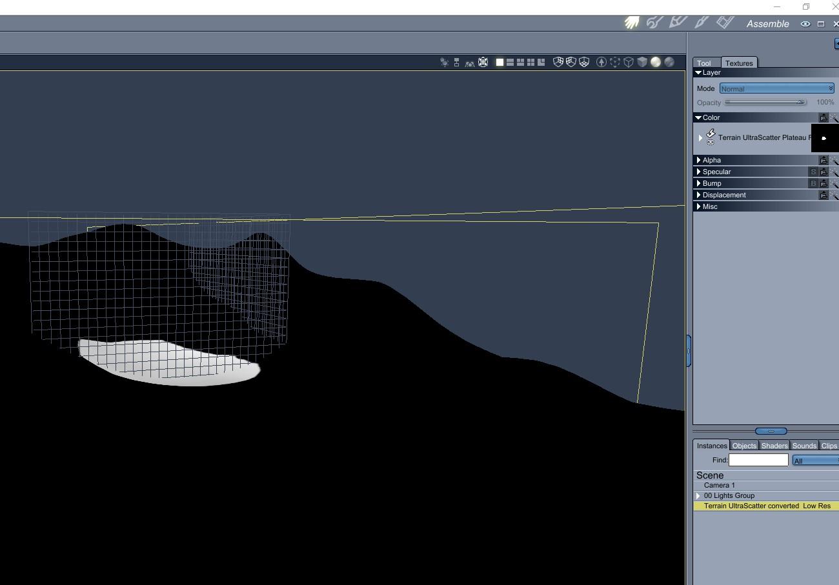Switch to the Sounds tab
The image size is (839, 585).
tap(804, 446)
